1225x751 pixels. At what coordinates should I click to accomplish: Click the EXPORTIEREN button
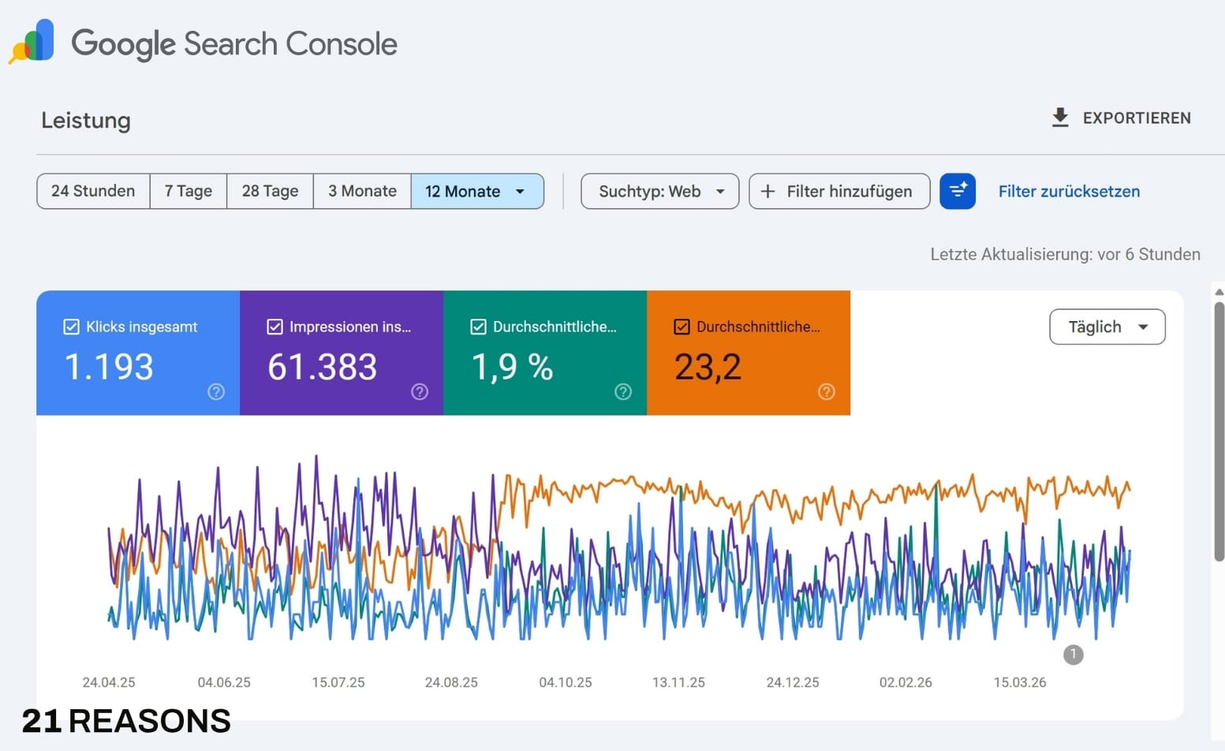(x=1121, y=118)
